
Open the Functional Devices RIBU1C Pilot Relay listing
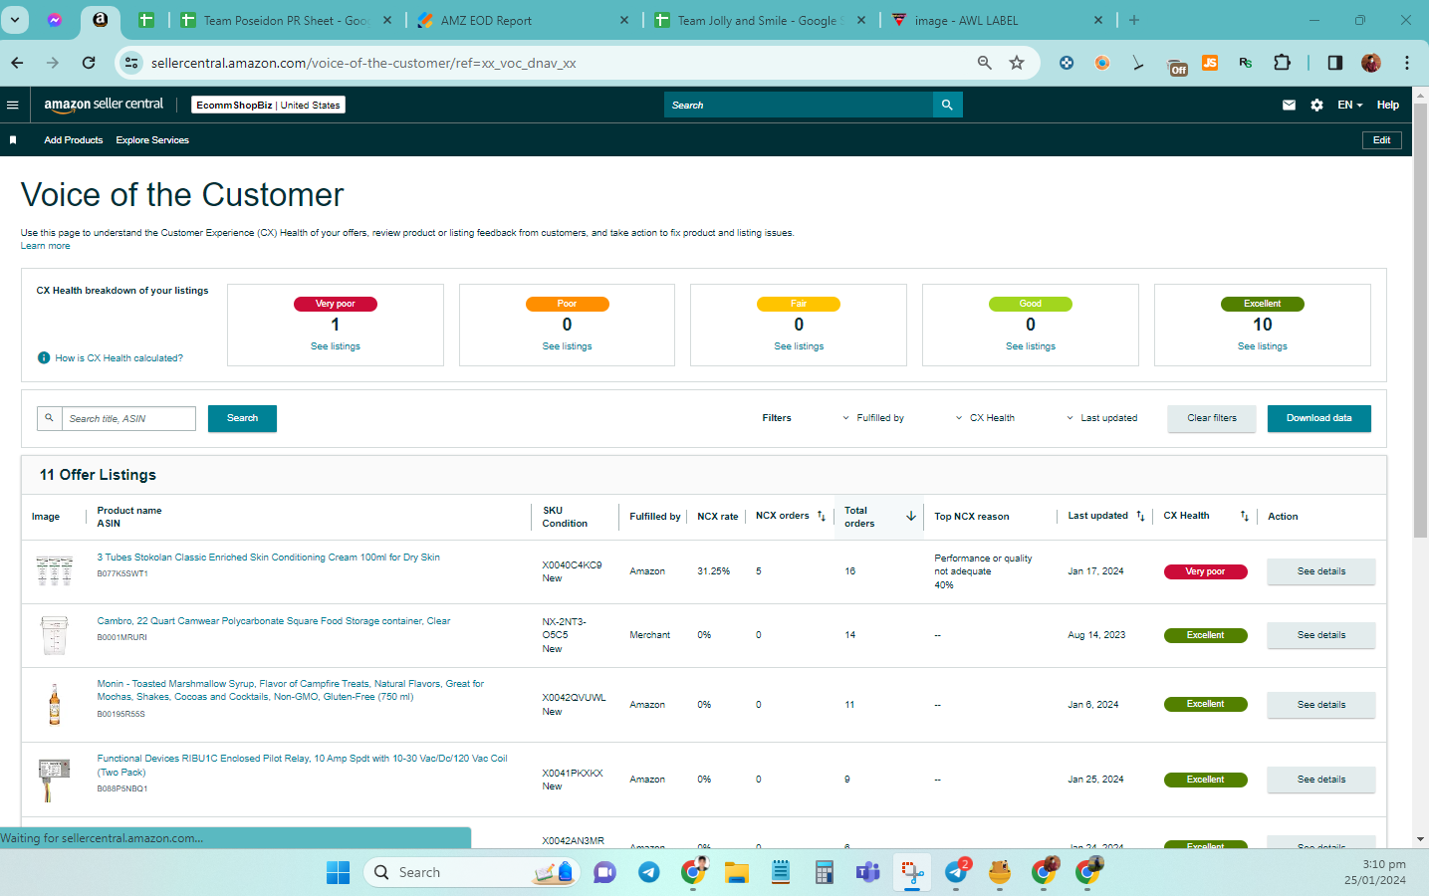tap(302, 765)
